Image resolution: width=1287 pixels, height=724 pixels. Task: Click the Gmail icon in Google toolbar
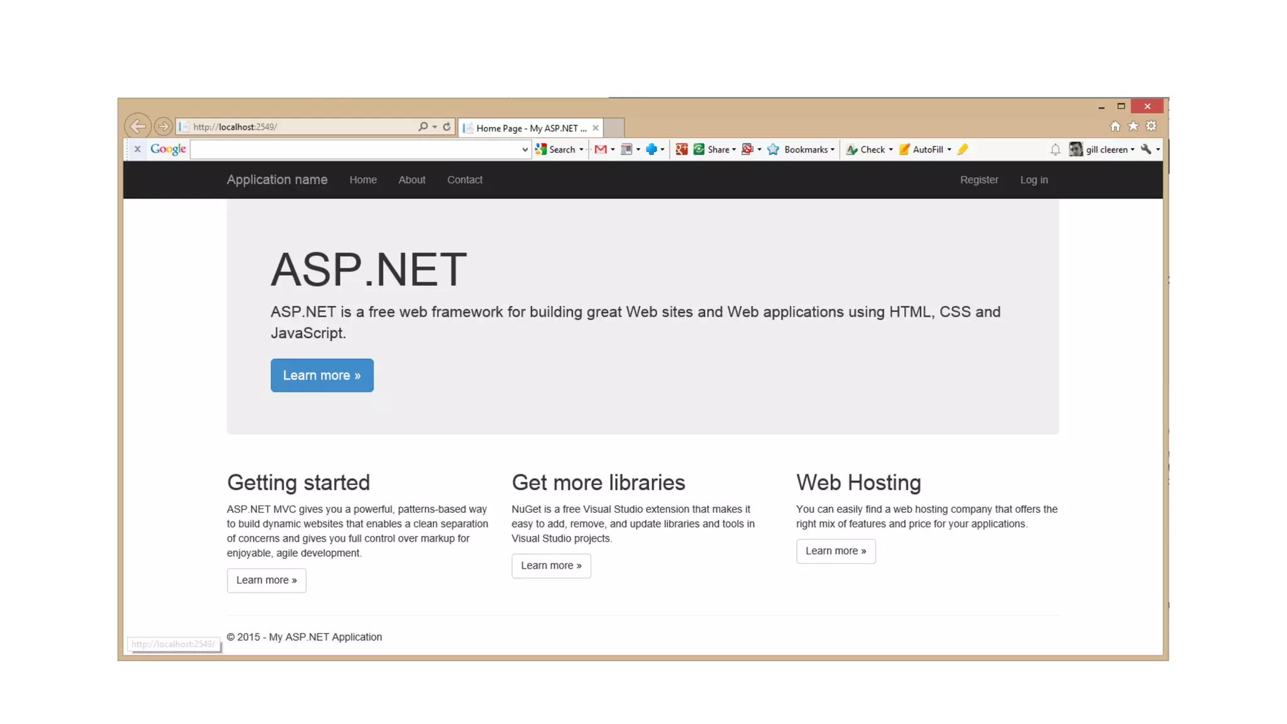[600, 150]
